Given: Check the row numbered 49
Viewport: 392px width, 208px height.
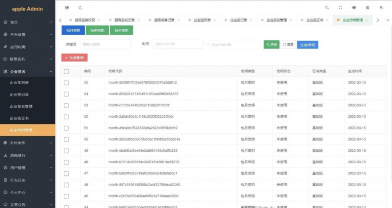Looking at the screenshot, I should pos(66,151).
